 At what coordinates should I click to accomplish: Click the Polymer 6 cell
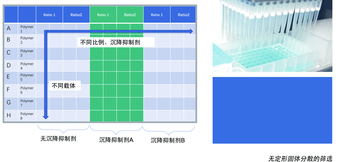(27, 90)
